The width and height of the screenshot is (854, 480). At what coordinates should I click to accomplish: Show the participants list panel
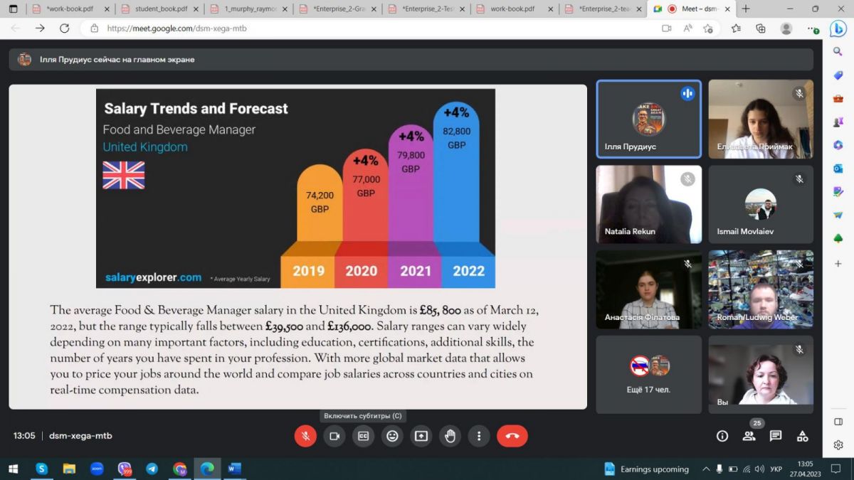pos(749,436)
